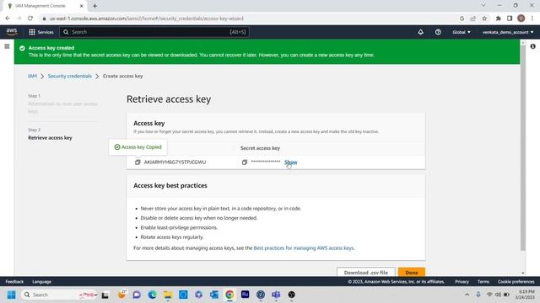Copy the access key ID value
Viewport: 540px width, 303px height.
[x=138, y=162]
